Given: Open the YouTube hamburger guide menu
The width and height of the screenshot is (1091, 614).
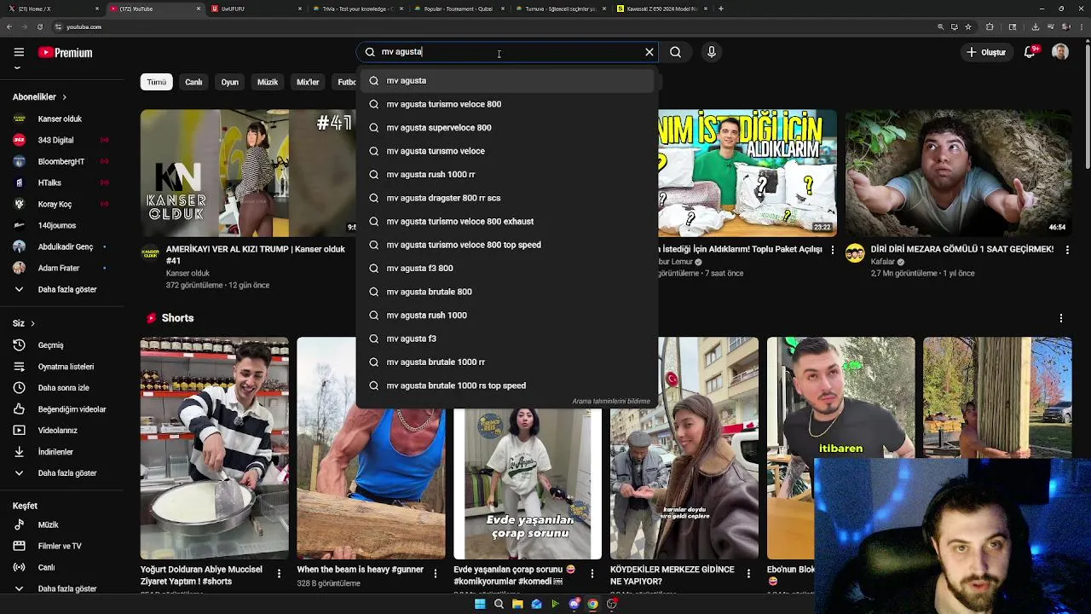Looking at the screenshot, I should 19,52.
